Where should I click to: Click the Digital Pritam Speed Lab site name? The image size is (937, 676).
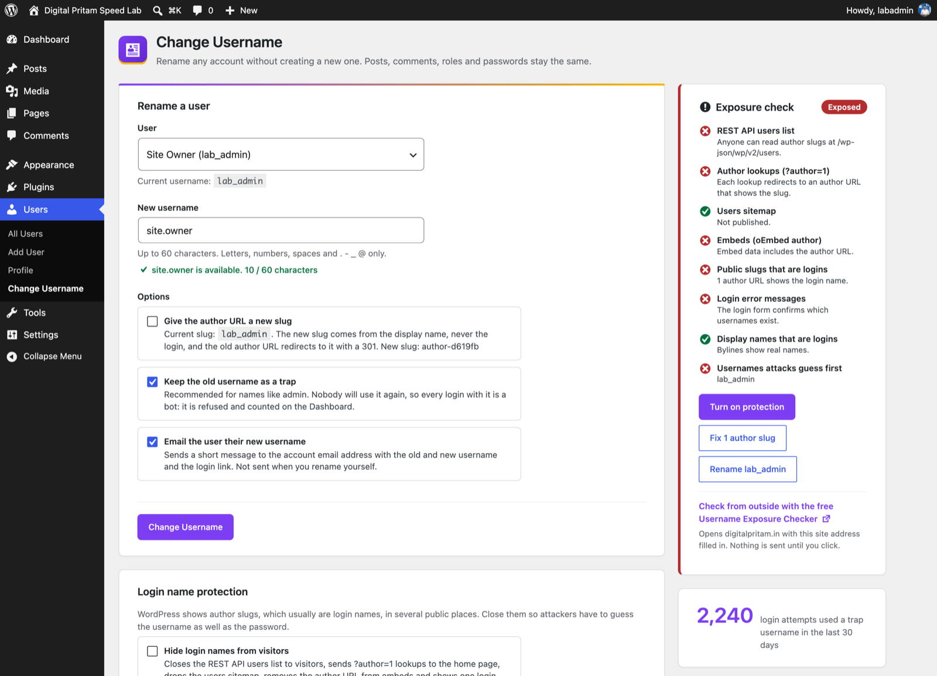click(x=93, y=11)
